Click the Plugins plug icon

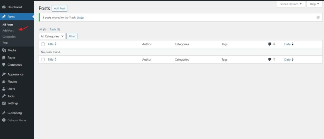pos(4,81)
